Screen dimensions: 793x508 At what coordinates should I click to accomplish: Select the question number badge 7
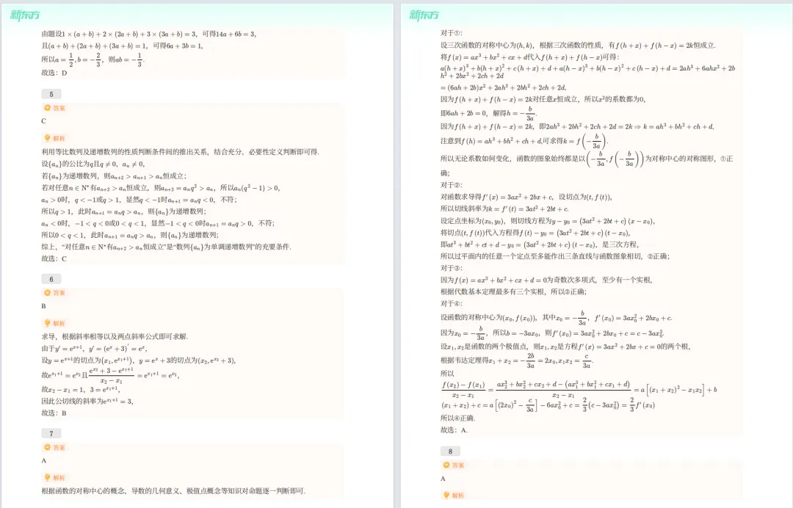[51, 433]
